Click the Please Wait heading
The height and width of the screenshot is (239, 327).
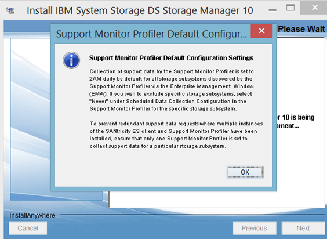tap(301, 29)
